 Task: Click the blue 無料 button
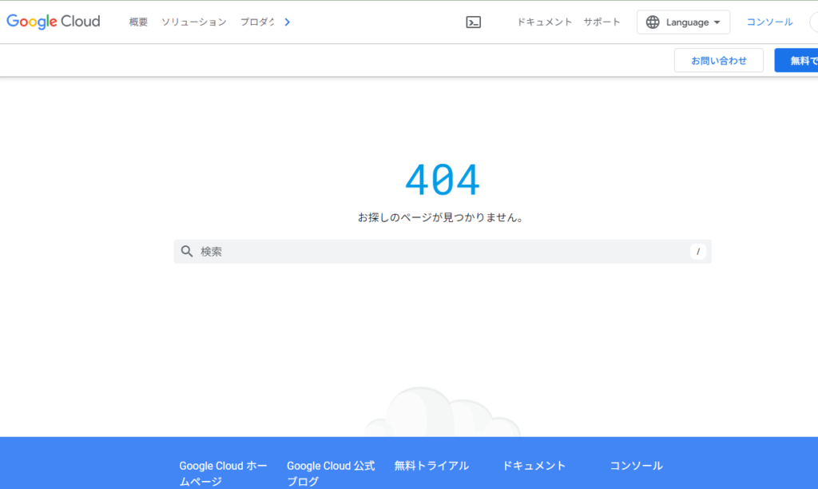tap(797, 61)
